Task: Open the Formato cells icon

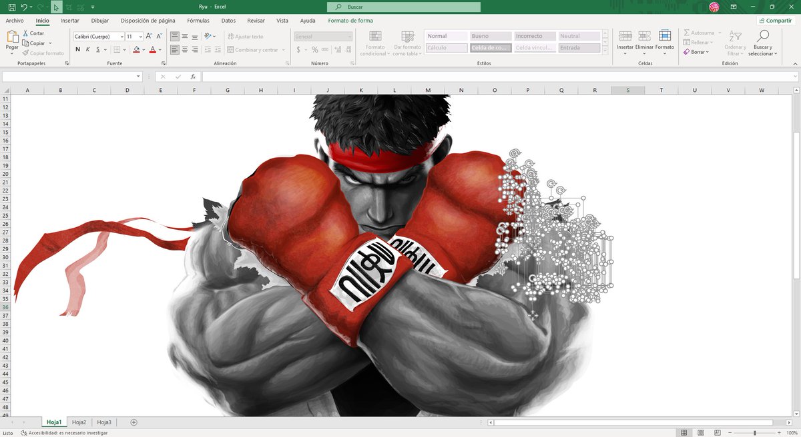Action: point(665,35)
